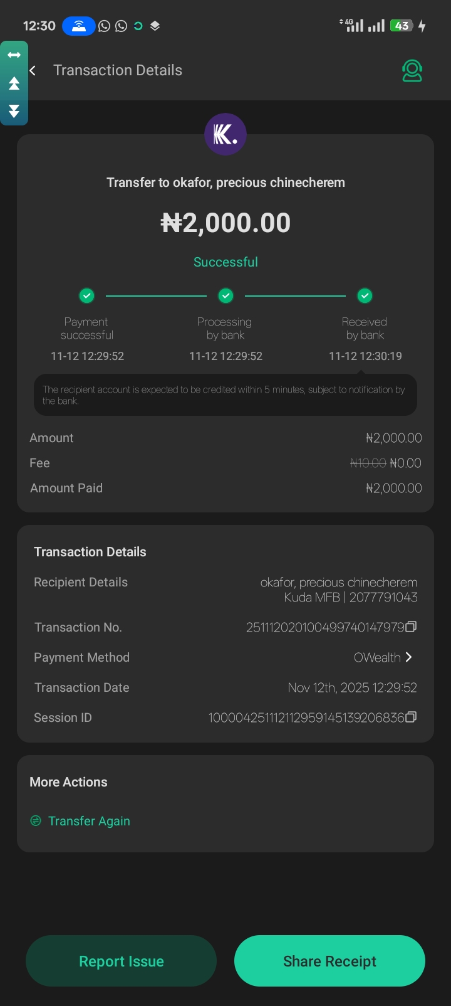Tap the back arrow in header
451x1006 pixels.
[33, 71]
